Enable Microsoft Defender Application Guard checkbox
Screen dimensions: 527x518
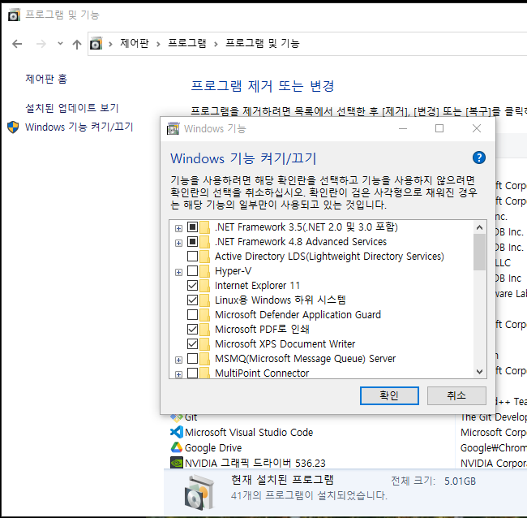pos(192,314)
